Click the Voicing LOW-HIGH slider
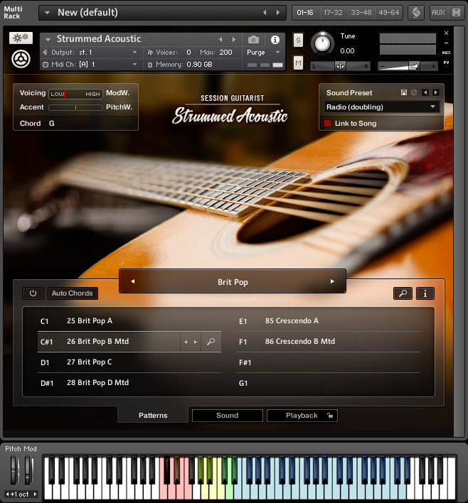The height and width of the screenshot is (503, 468). pos(75,94)
